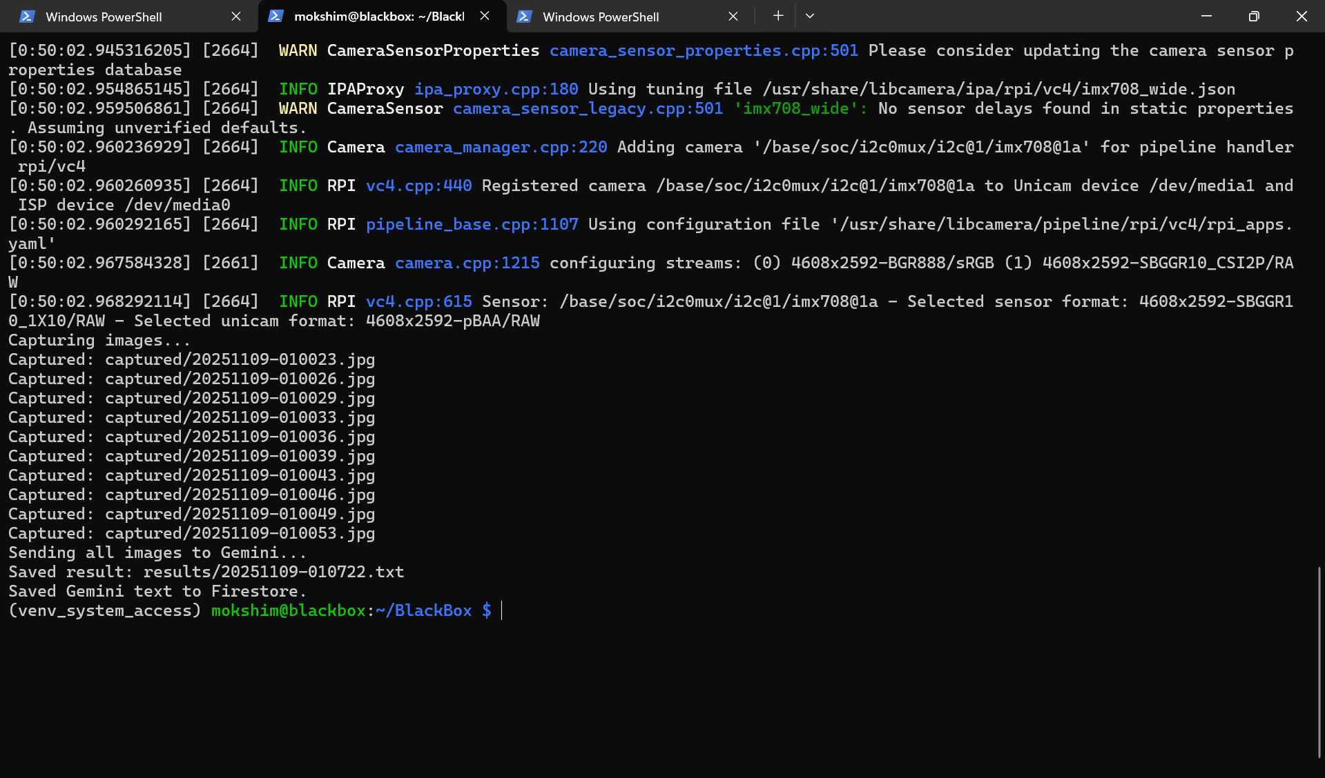Click the PowerShell icon on the first tab
The width and height of the screenshot is (1325, 778).
point(27,17)
